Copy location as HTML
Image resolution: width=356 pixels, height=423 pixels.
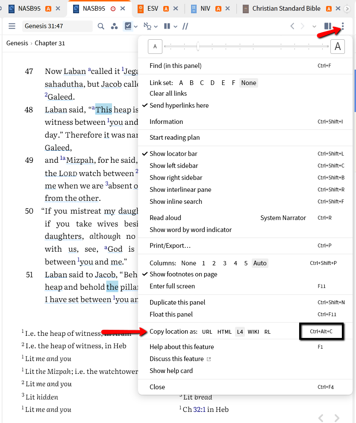point(224,332)
